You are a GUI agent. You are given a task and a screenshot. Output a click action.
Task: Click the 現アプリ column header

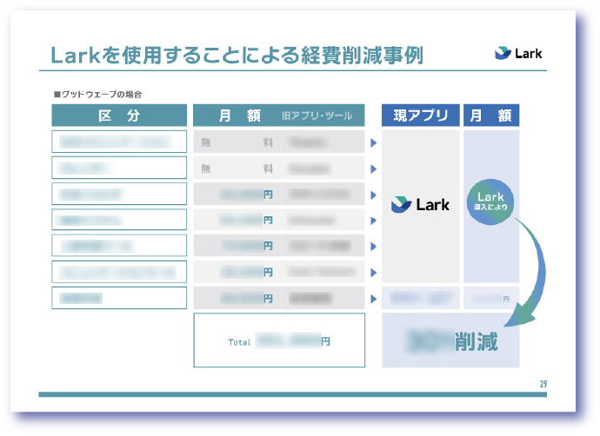tap(421, 116)
